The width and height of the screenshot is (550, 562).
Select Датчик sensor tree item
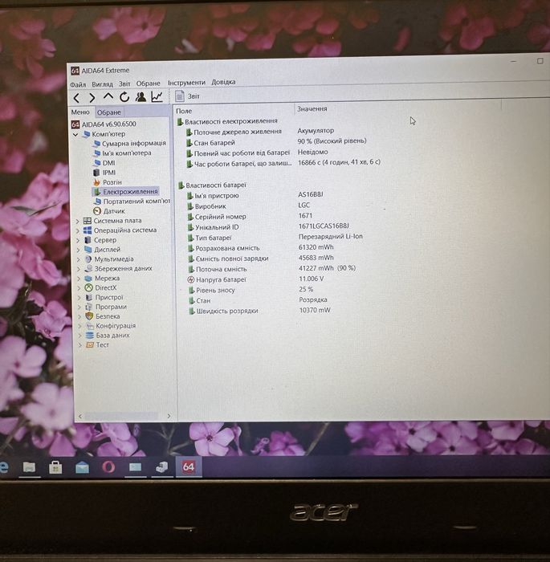click(109, 211)
